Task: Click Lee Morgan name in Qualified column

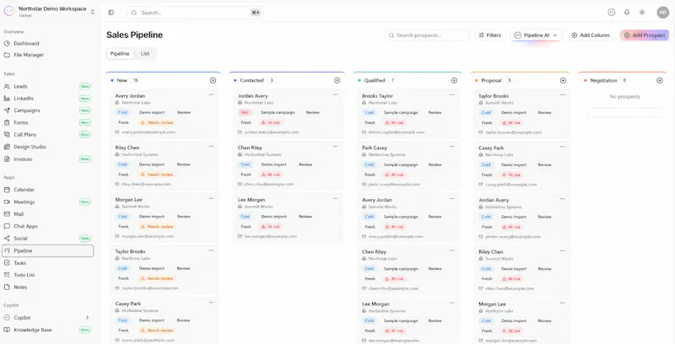Action: 375,304
